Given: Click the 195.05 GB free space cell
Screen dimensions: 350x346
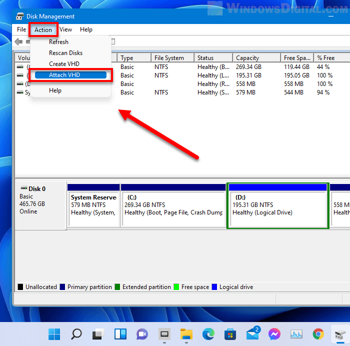Looking at the screenshot, I should (x=296, y=75).
